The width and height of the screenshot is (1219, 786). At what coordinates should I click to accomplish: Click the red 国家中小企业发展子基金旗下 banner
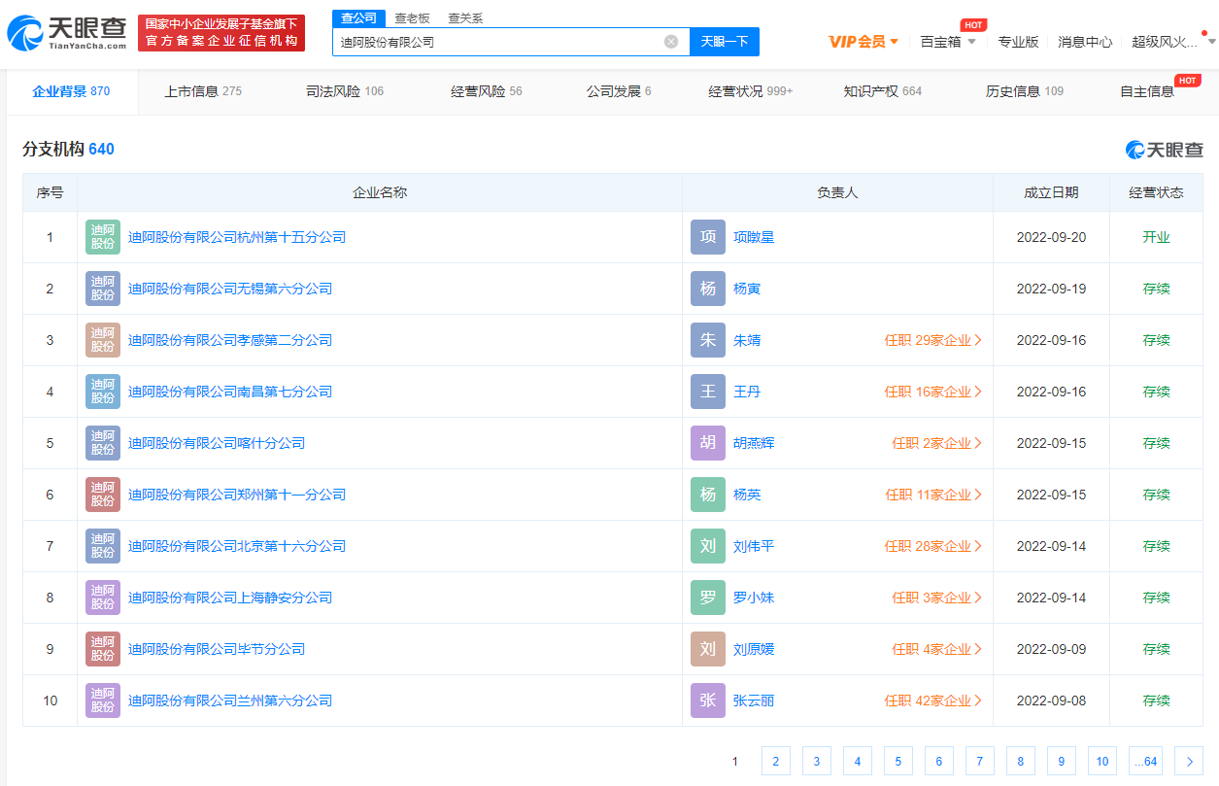(x=221, y=33)
